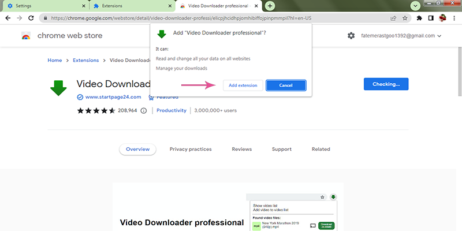Viewport: 462px width, 231px height.
Task: Select the Privacy practices tab
Action: click(190, 149)
